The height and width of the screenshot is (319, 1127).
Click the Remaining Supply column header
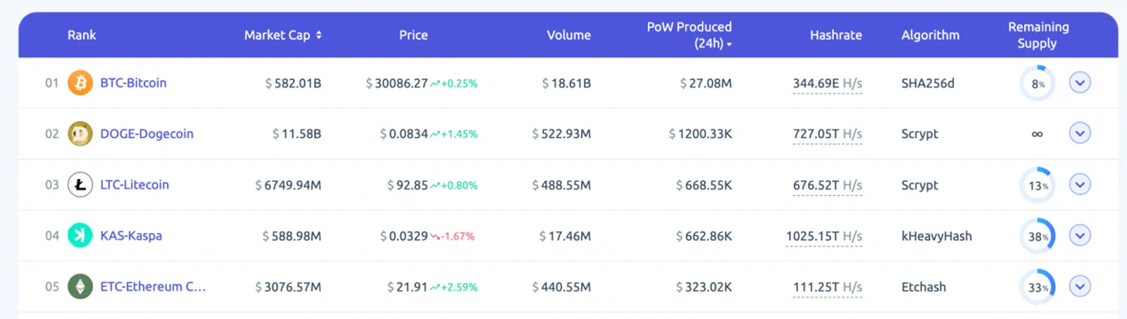(1038, 35)
